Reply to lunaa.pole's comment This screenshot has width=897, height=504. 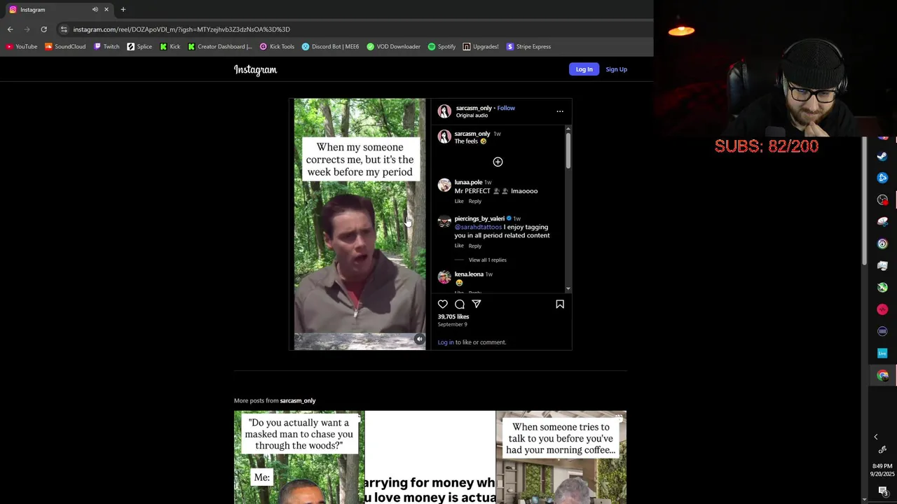coord(474,201)
